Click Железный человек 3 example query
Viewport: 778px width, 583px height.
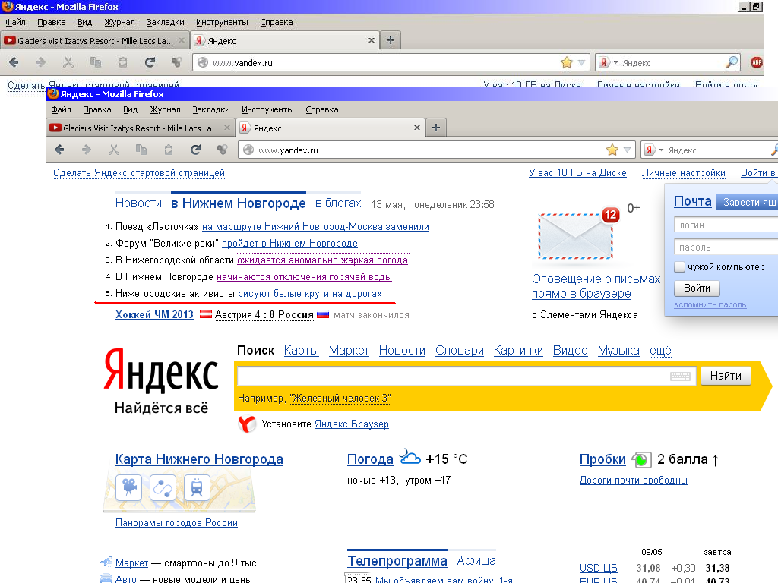click(x=340, y=398)
